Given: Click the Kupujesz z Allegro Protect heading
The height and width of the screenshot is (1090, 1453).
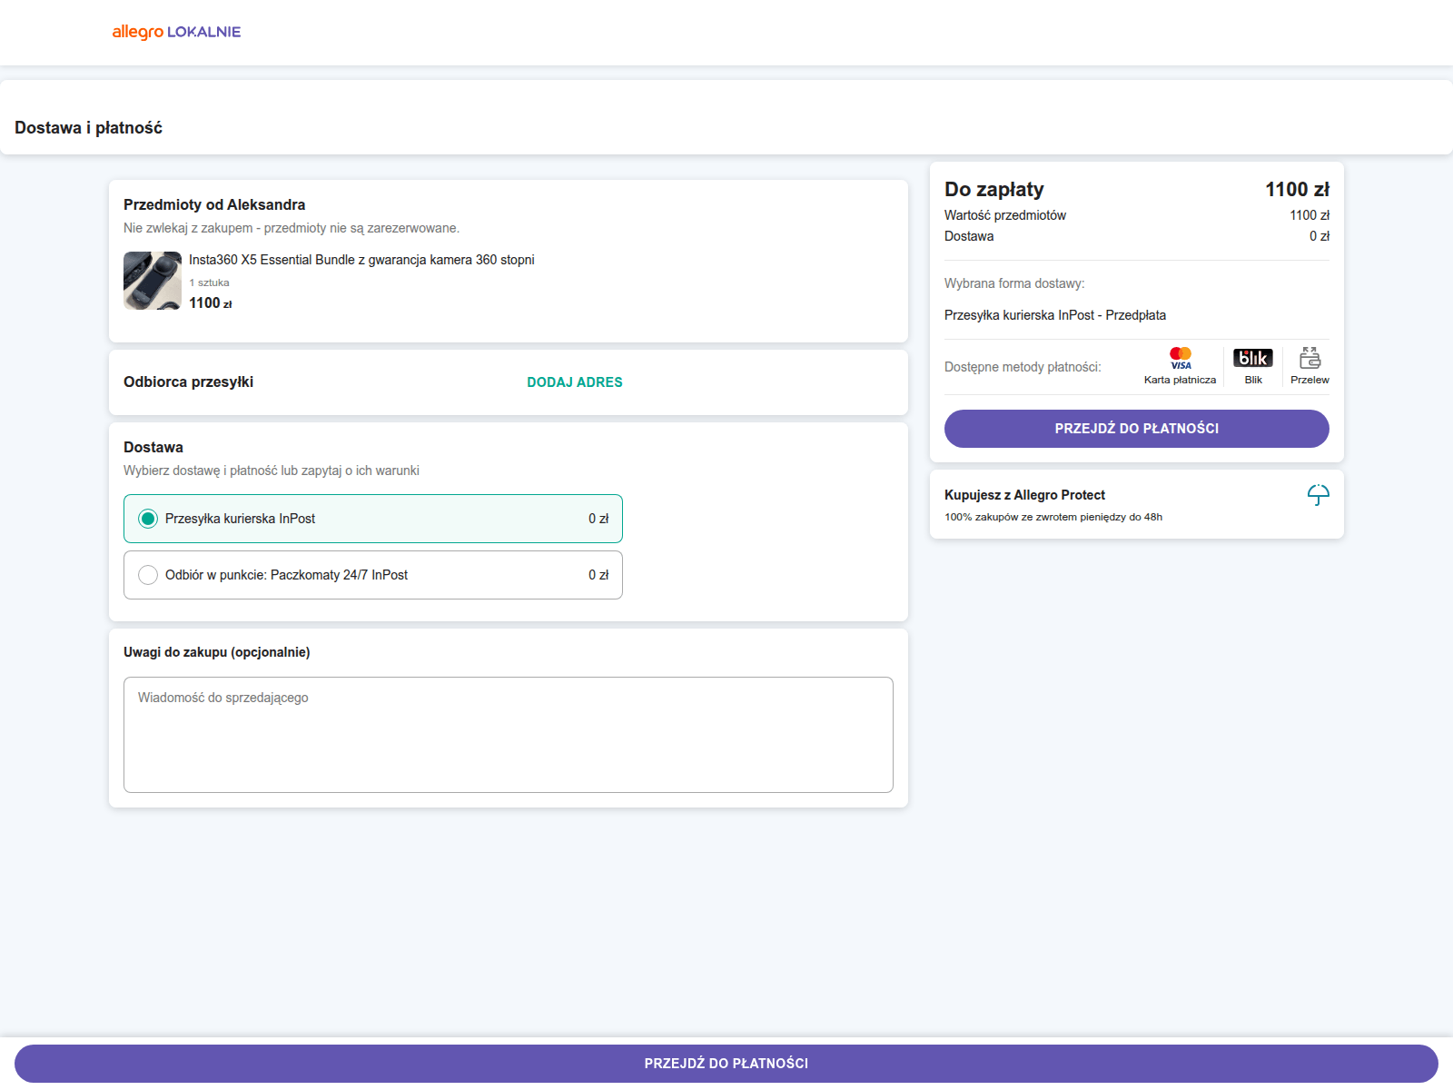Looking at the screenshot, I should (x=1024, y=495).
